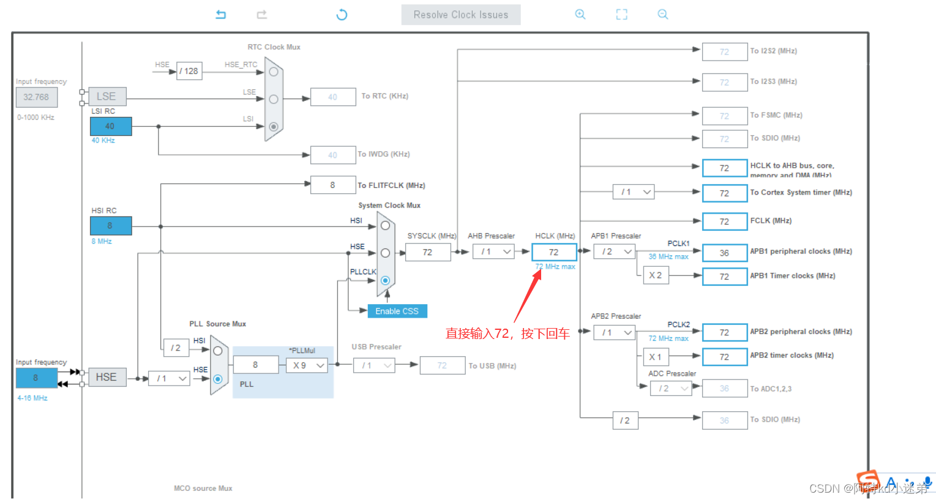The height and width of the screenshot is (500, 936).
Task: Click the Undo arrow icon
Action: pos(221,14)
